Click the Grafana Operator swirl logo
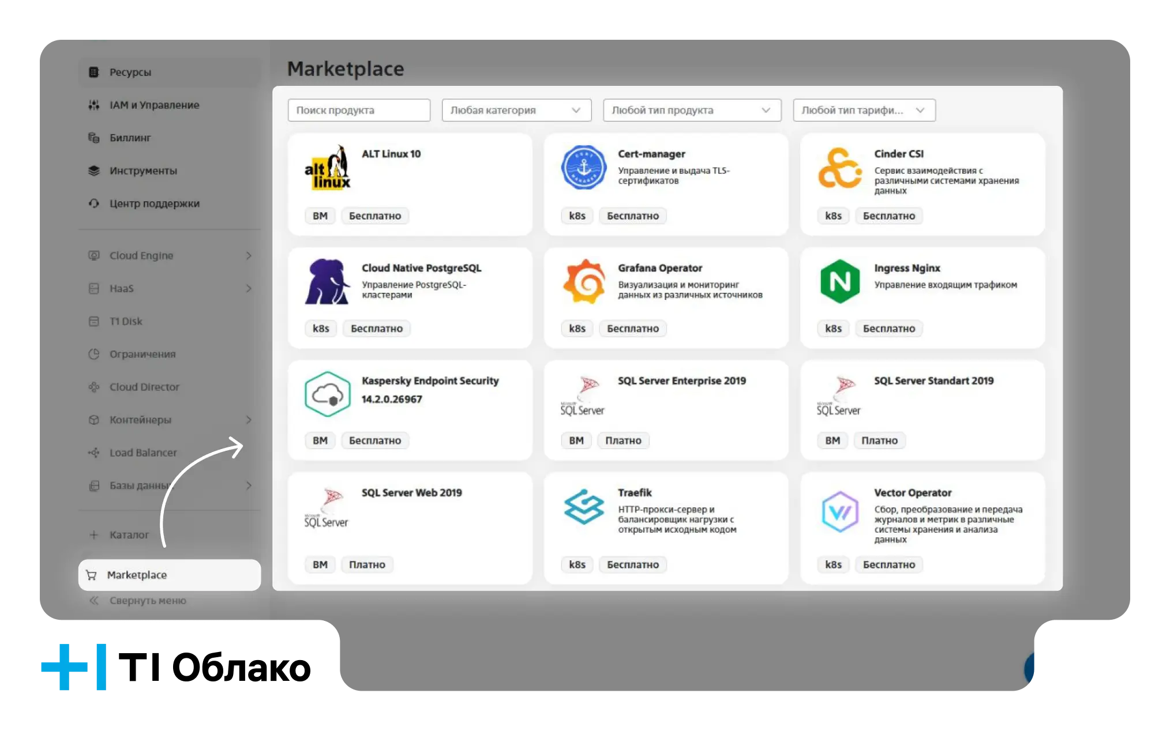The height and width of the screenshot is (731, 1170). (x=584, y=281)
